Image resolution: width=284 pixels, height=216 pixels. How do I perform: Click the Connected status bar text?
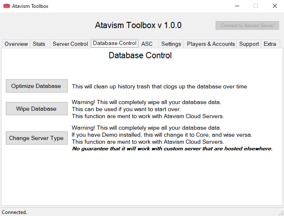click(15, 212)
